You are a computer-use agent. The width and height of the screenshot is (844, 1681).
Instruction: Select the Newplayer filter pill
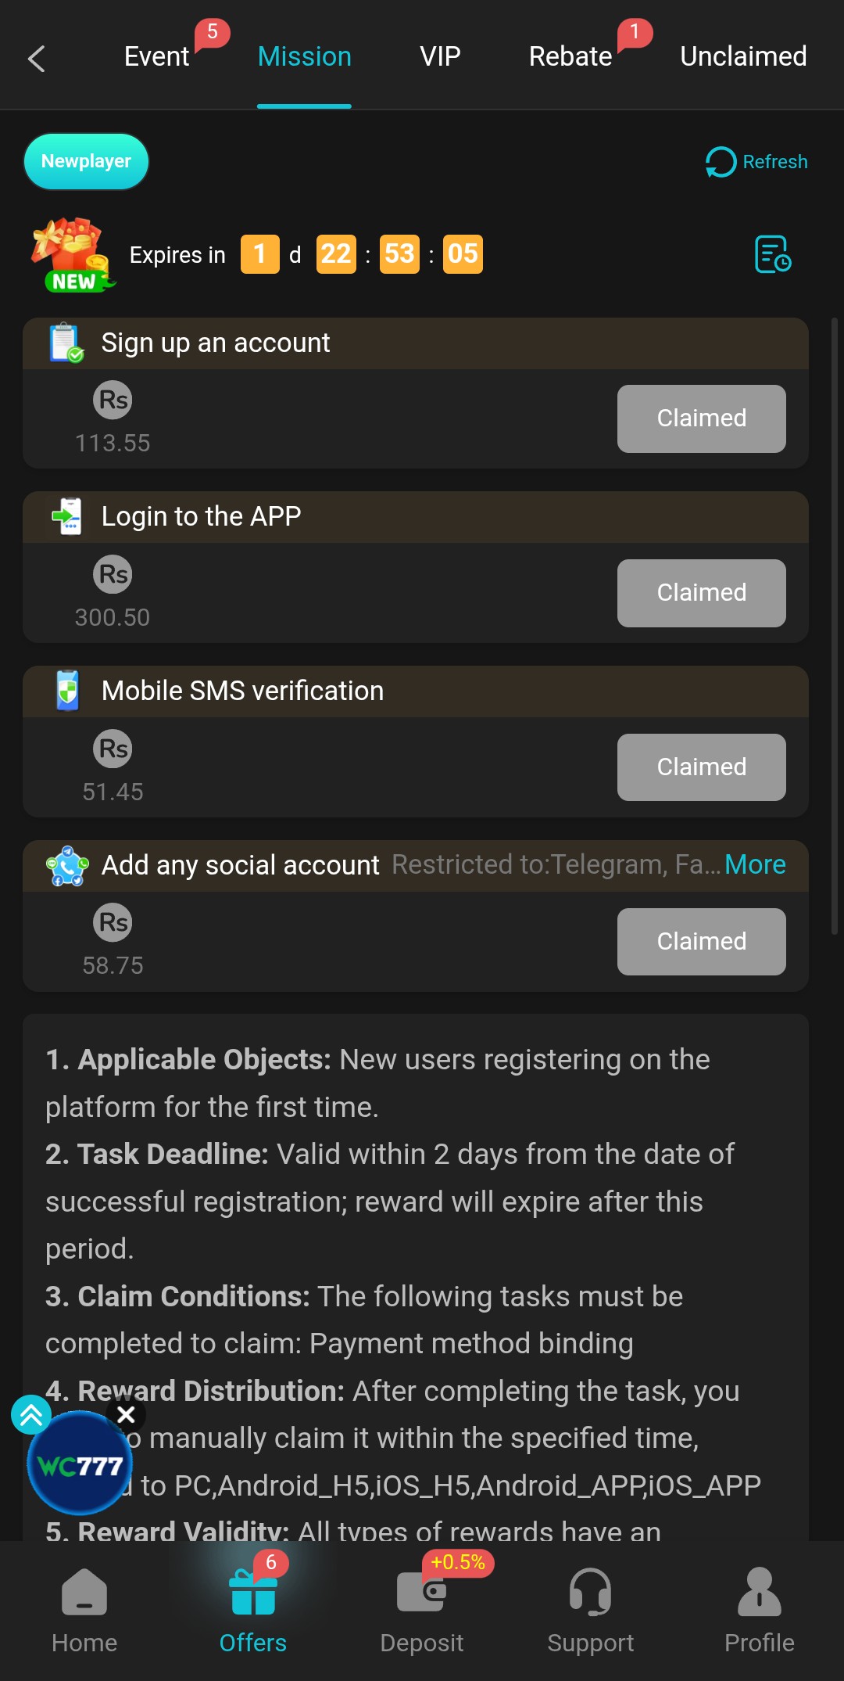(x=86, y=161)
